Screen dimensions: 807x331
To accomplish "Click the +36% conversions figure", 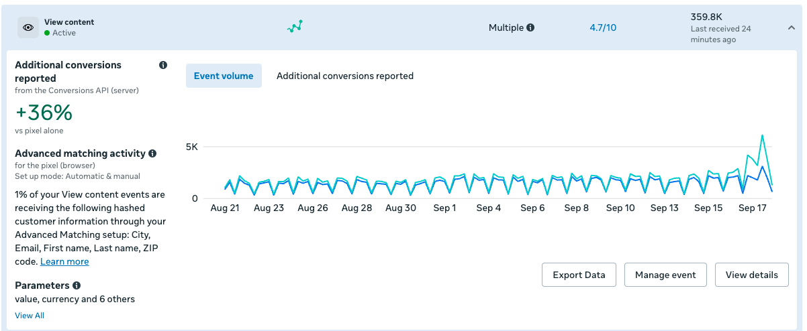I will pos(44,113).
